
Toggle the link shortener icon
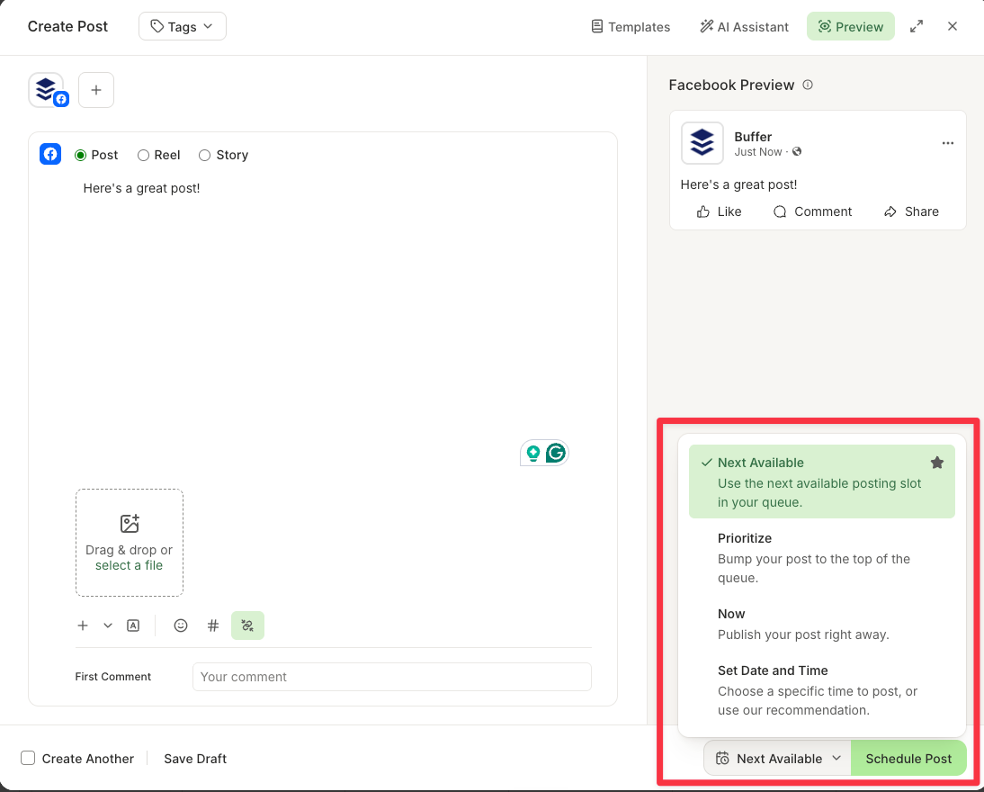click(x=247, y=625)
